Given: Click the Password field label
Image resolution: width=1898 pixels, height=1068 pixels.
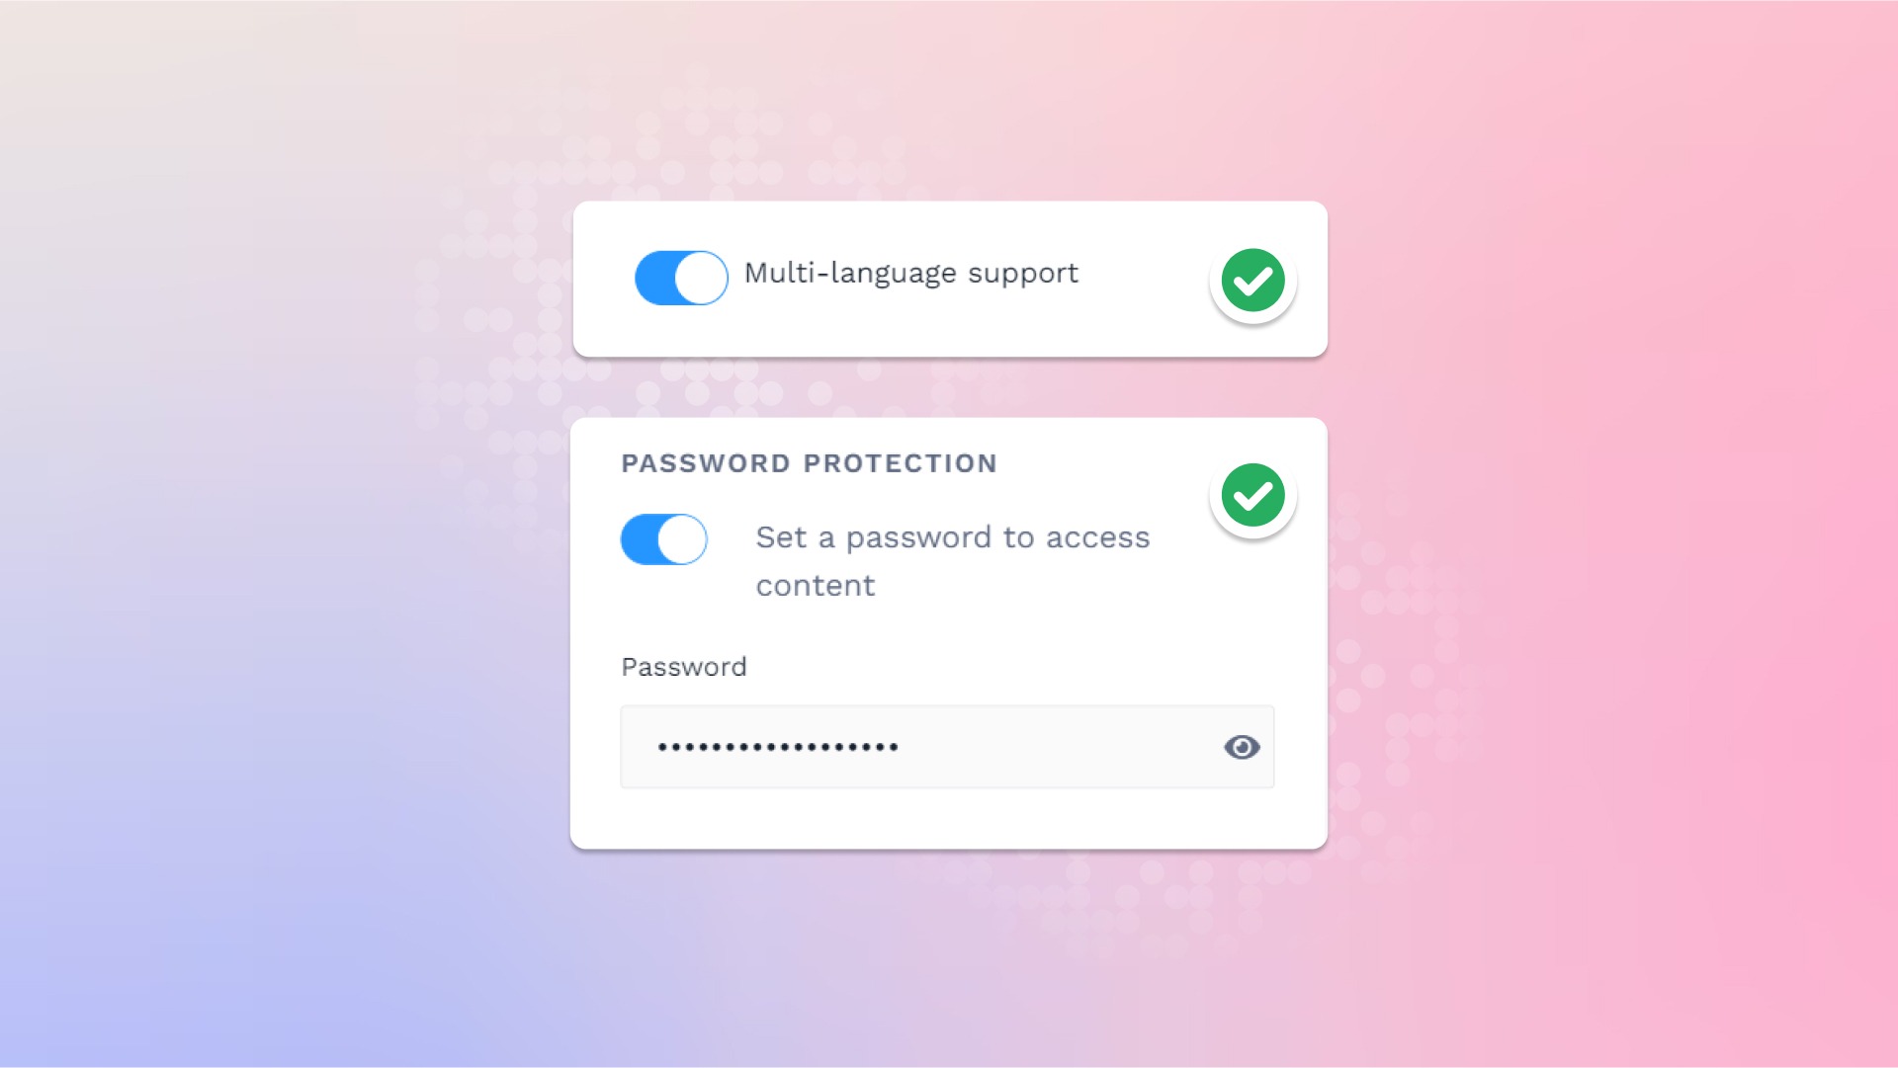Looking at the screenshot, I should click(684, 667).
